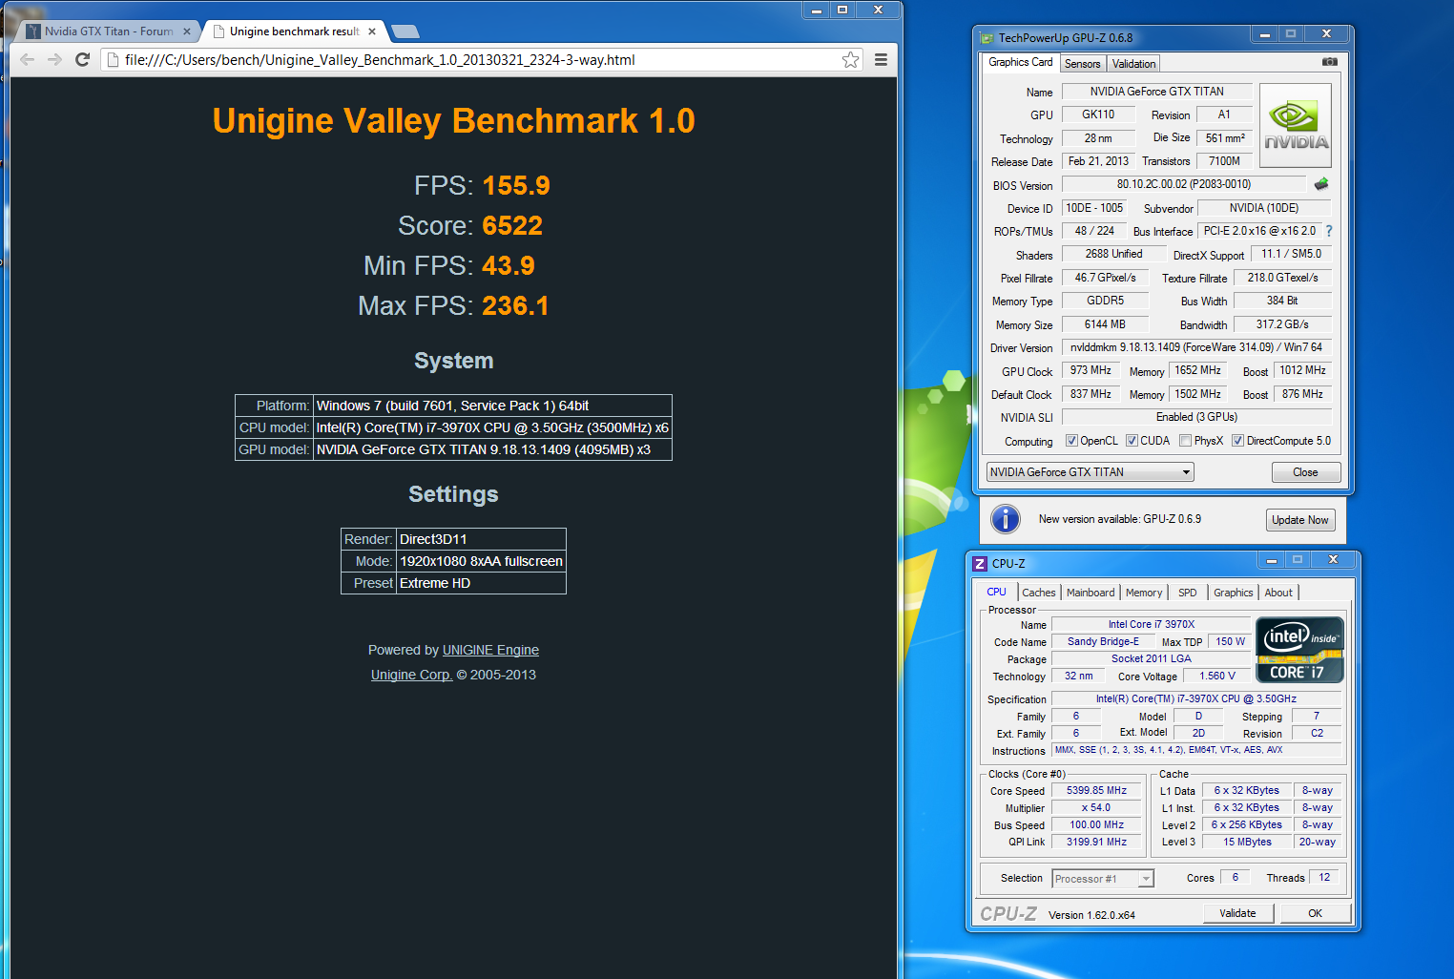This screenshot has width=1454, height=979.
Task: Click the GPU-Z title bar icon
Action: click(x=987, y=38)
